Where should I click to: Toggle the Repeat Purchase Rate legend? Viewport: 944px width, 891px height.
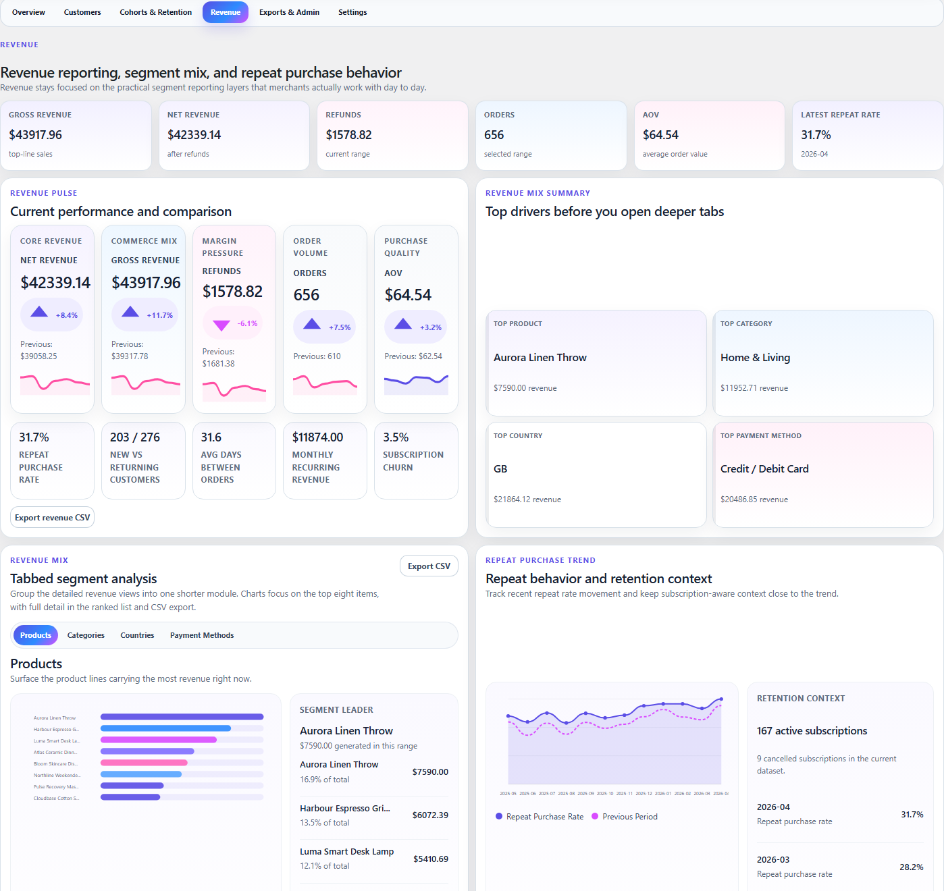pyautogui.click(x=539, y=816)
